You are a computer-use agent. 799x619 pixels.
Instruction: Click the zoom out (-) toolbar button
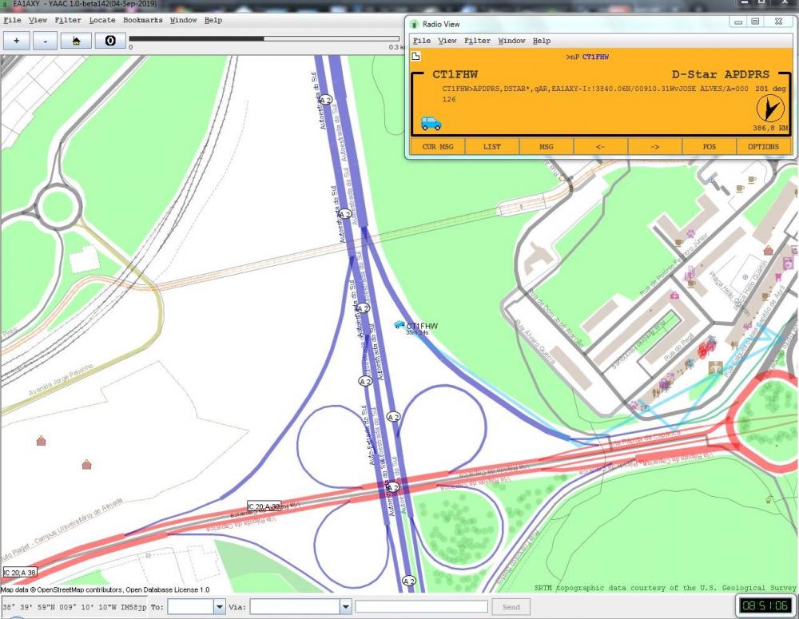45,41
